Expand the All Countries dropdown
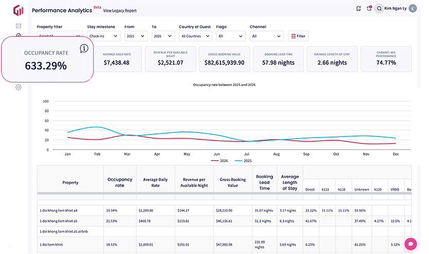This screenshot has width=429, height=254. point(195,36)
